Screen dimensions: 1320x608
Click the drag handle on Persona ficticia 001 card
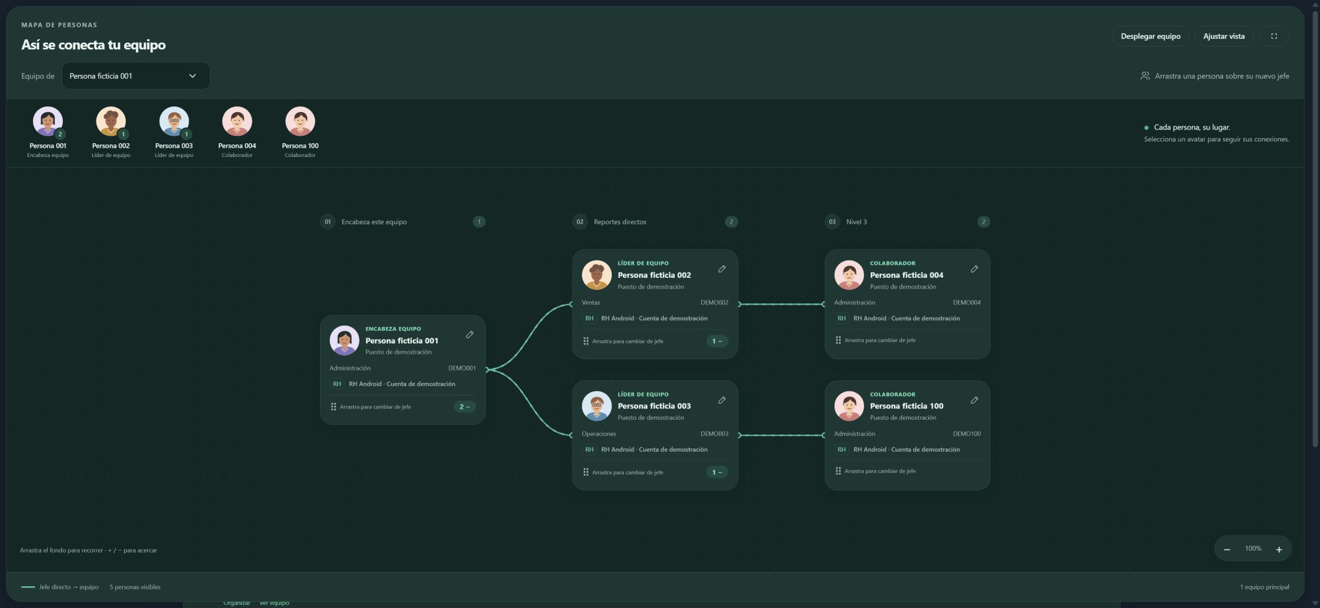click(x=333, y=407)
